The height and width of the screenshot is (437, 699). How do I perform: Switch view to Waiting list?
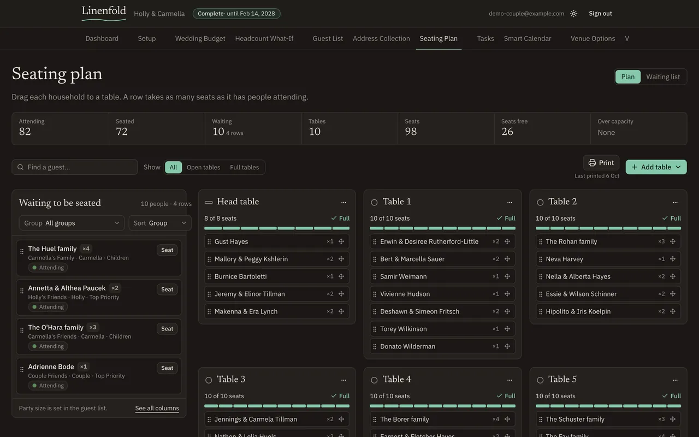[663, 77]
